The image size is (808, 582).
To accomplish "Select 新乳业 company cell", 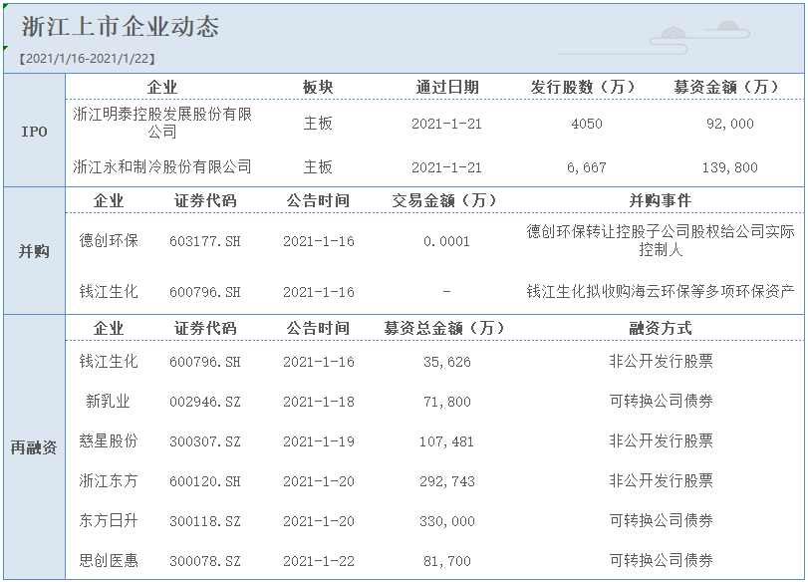I will [109, 401].
